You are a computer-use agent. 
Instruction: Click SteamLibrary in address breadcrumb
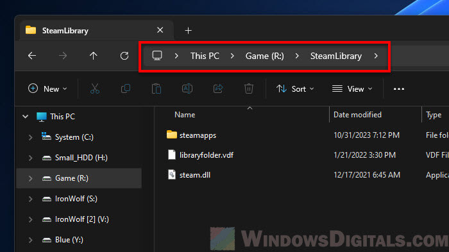coord(336,56)
